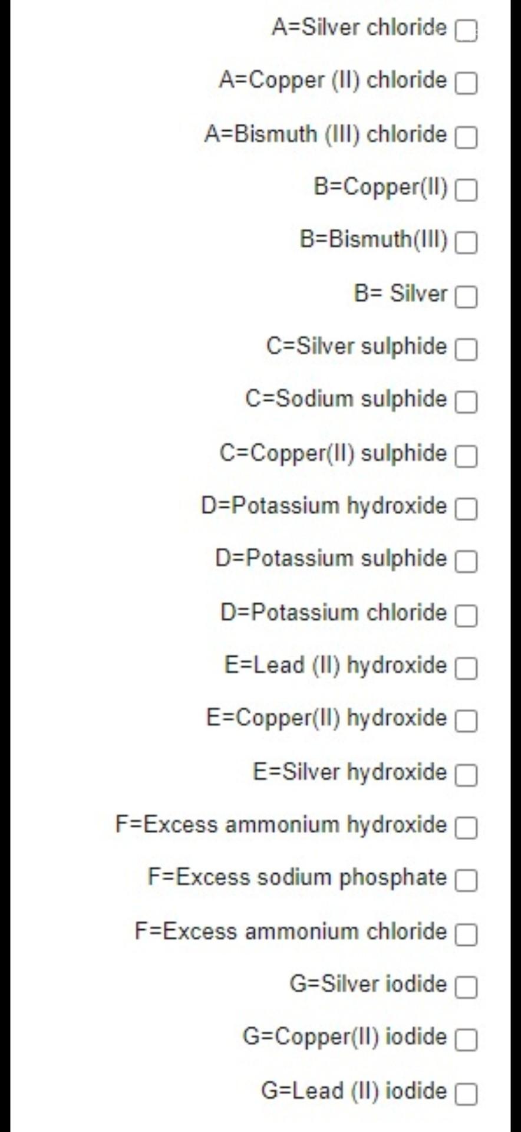The image size is (521, 1132).
Task: Select the B= Silver checkbox
Action: pyautogui.click(x=466, y=297)
